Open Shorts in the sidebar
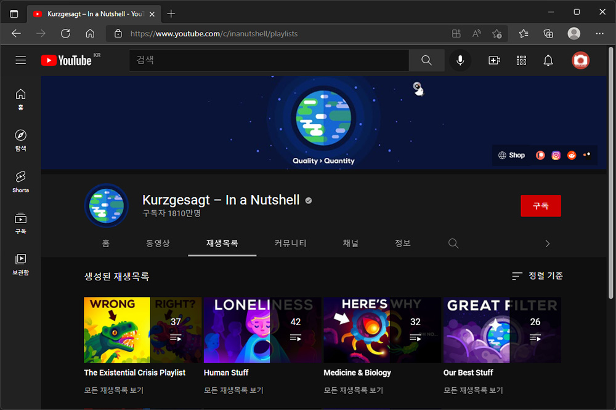This screenshot has width=616, height=410. tap(20, 181)
